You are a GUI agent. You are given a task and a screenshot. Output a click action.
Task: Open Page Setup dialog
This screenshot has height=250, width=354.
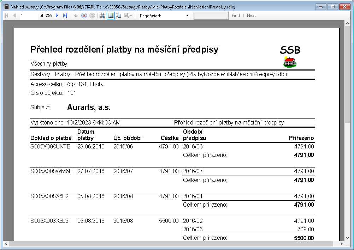tap(119, 16)
